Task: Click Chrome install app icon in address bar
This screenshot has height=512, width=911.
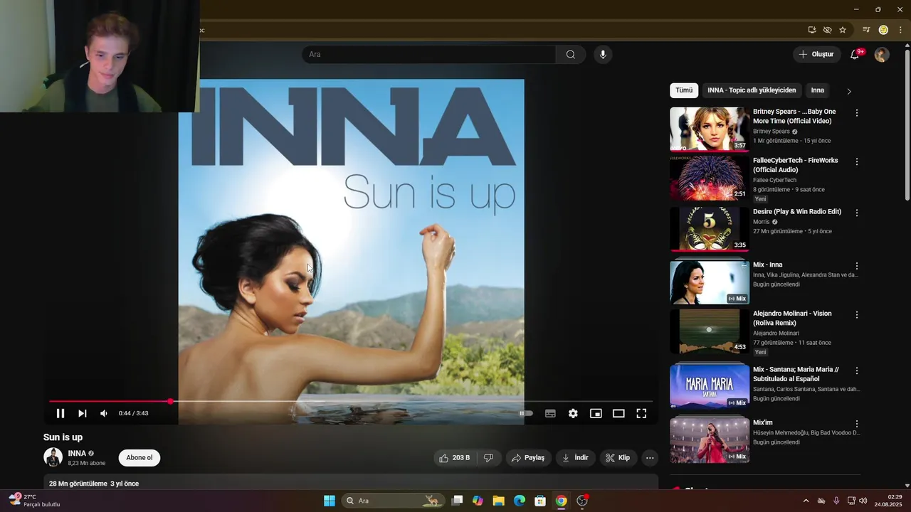Action: pyautogui.click(x=812, y=30)
